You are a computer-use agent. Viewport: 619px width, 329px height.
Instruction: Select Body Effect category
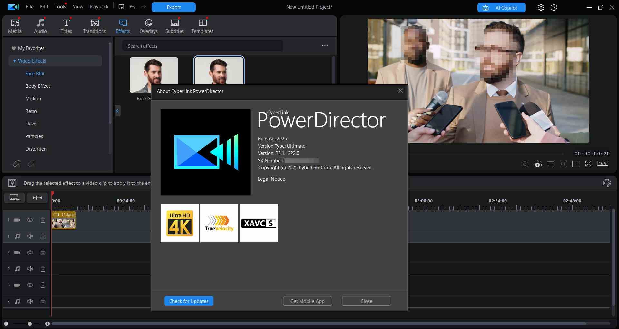point(38,86)
